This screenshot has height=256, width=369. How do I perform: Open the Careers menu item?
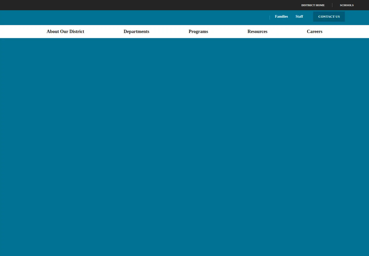click(315, 31)
